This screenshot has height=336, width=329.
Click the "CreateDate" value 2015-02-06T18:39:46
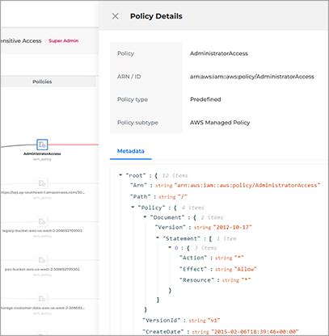255,332
